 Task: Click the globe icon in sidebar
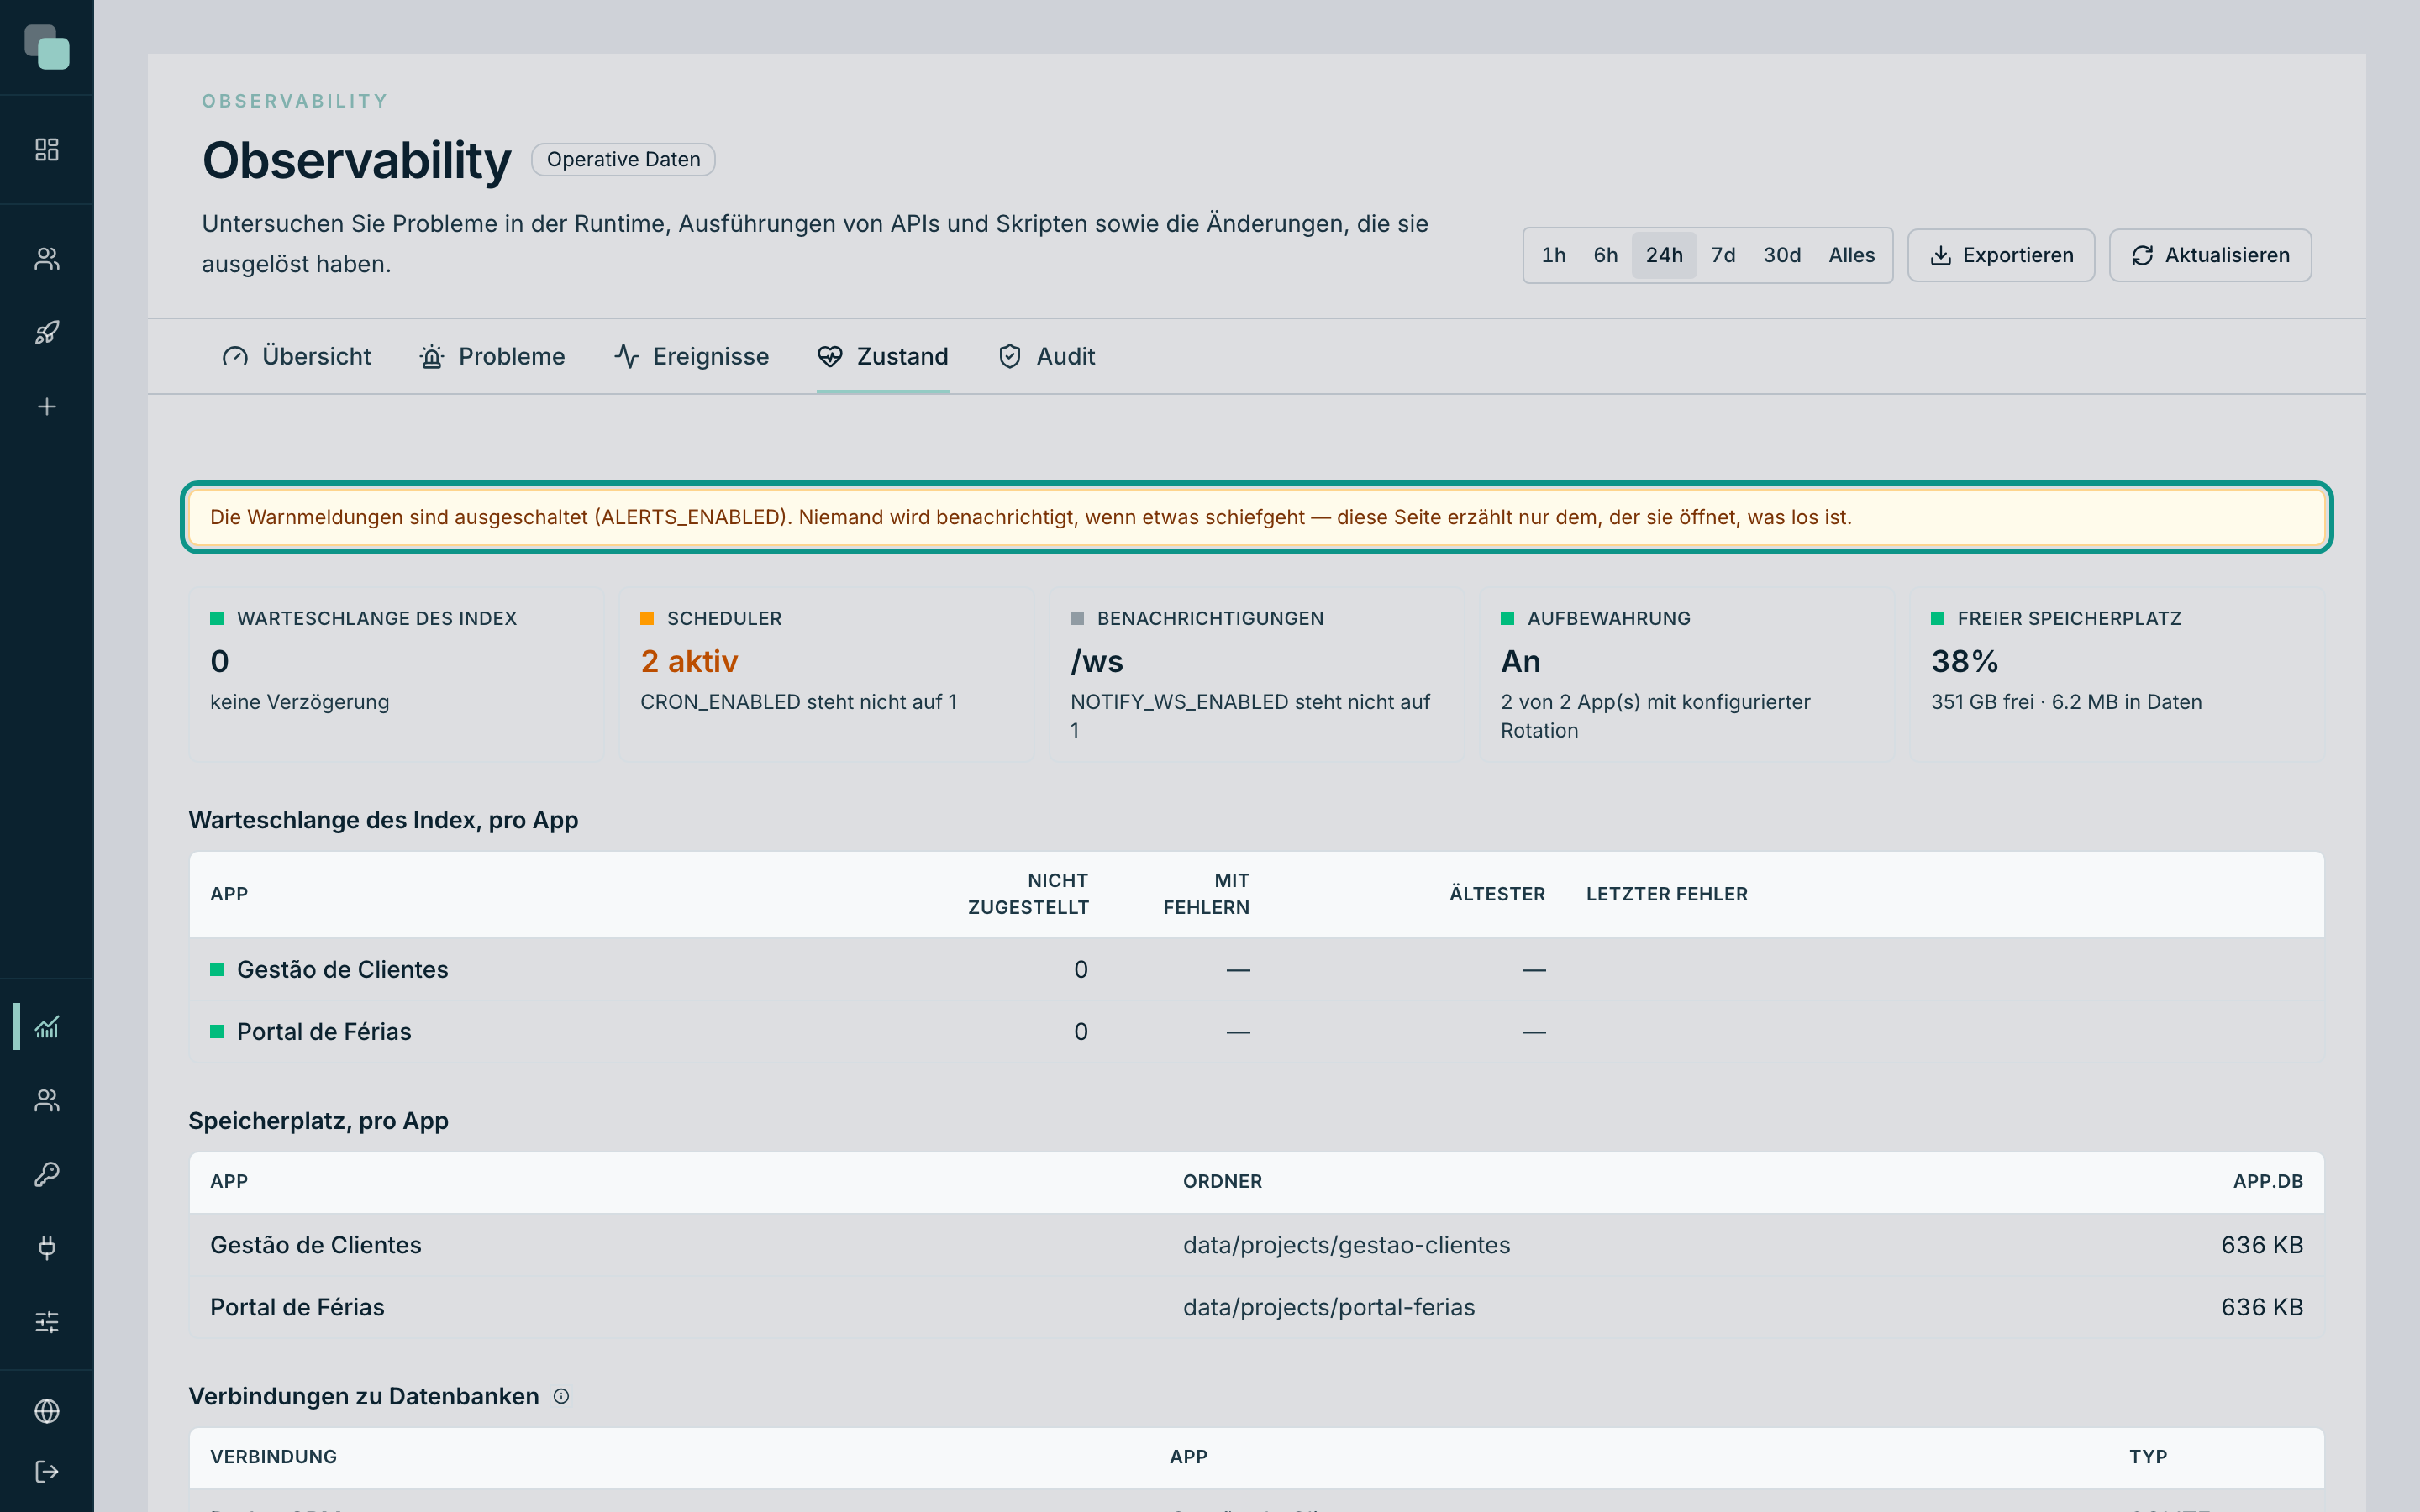click(47, 1411)
